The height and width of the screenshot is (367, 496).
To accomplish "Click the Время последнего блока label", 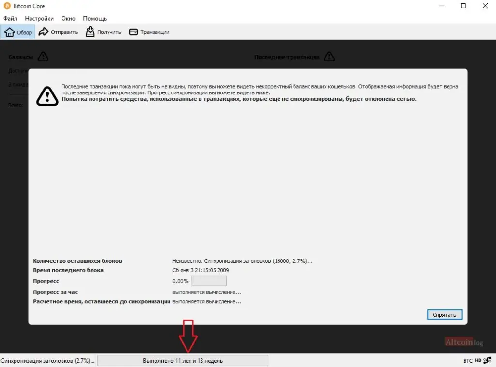I will pos(68,270).
